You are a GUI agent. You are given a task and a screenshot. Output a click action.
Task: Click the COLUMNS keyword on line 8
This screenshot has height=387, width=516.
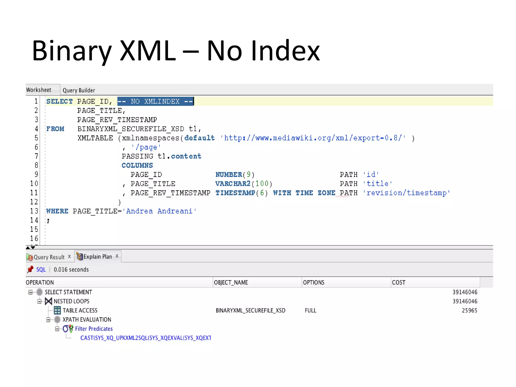(x=137, y=166)
